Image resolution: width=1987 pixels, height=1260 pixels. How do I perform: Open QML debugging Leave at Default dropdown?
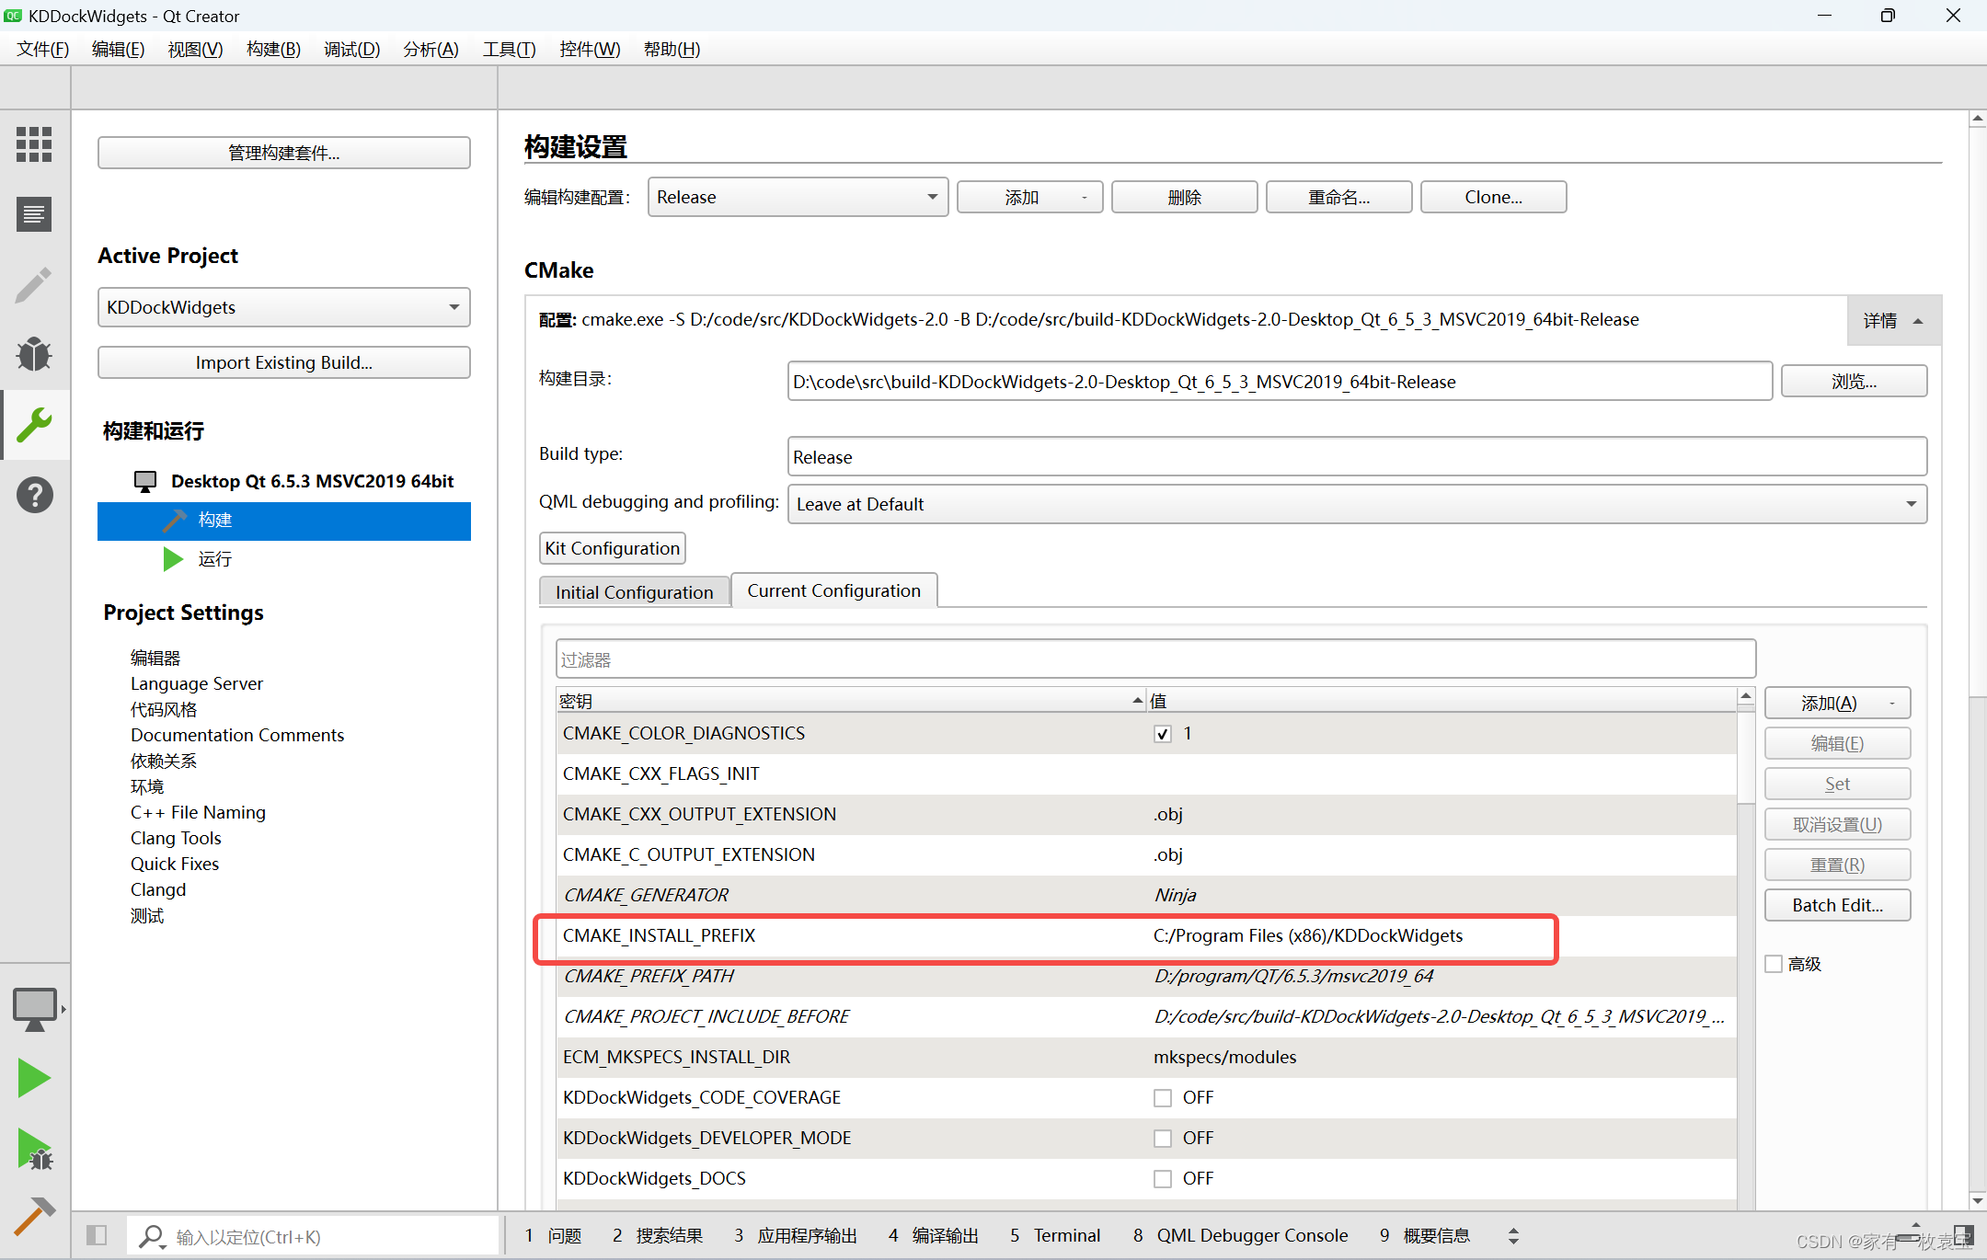point(1357,504)
